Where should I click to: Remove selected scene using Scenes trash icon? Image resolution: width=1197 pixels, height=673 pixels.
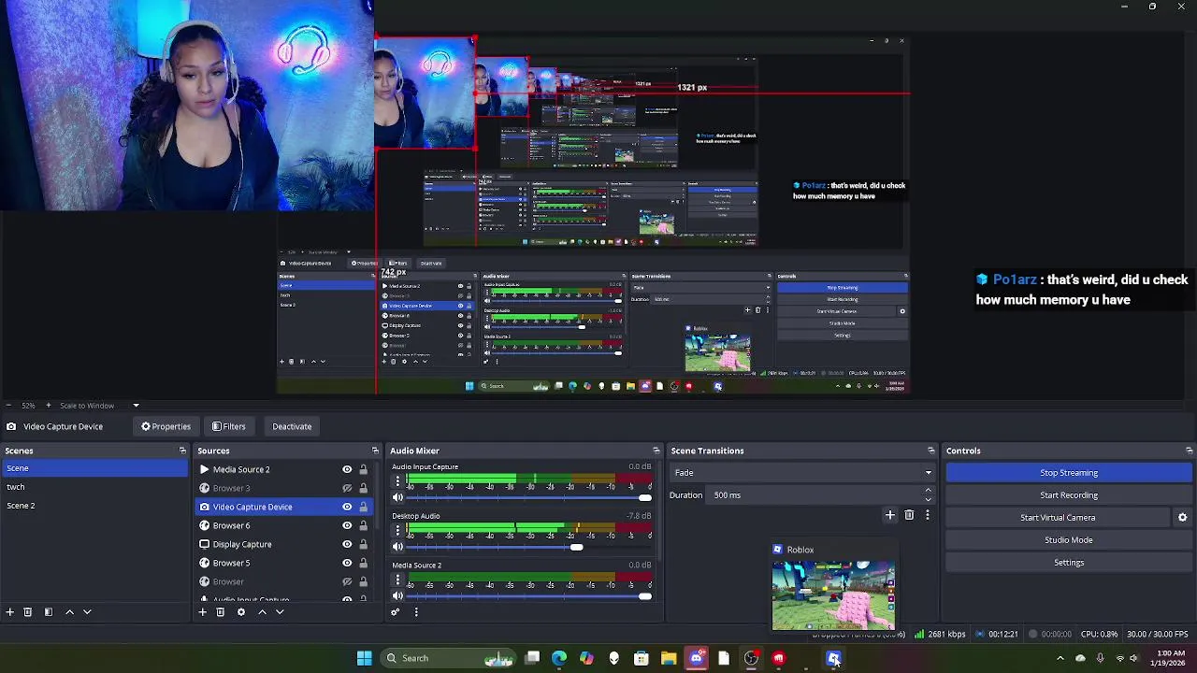(28, 612)
